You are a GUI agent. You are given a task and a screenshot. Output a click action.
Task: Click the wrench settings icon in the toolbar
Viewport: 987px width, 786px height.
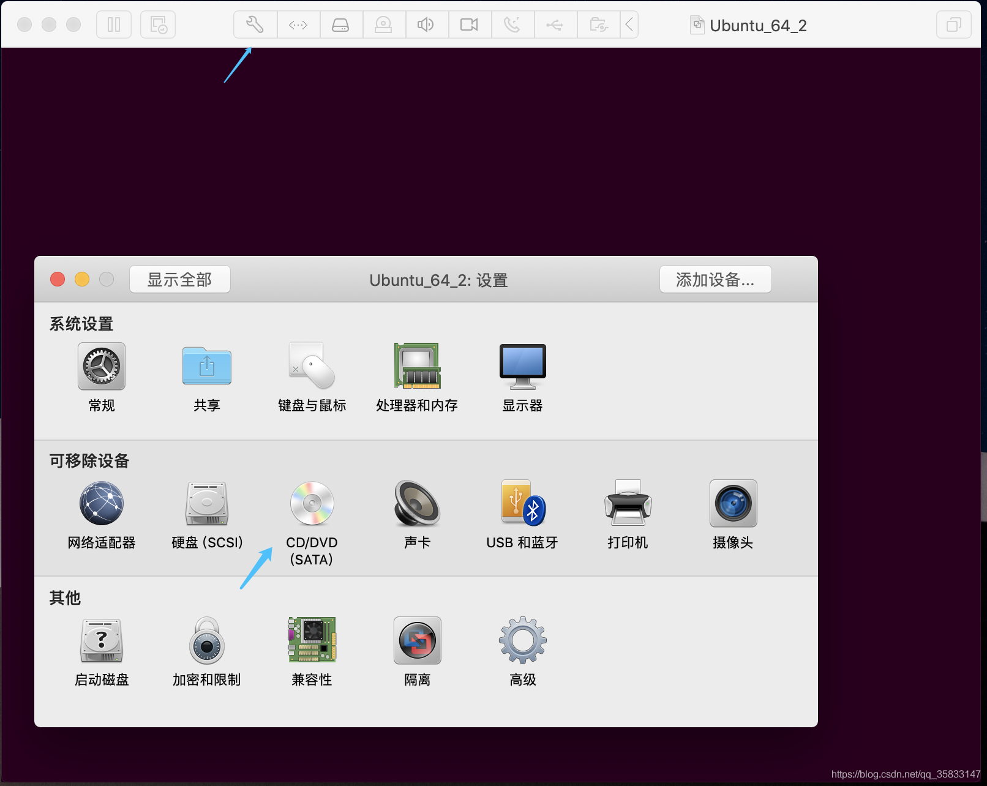pyautogui.click(x=255, y=24)
